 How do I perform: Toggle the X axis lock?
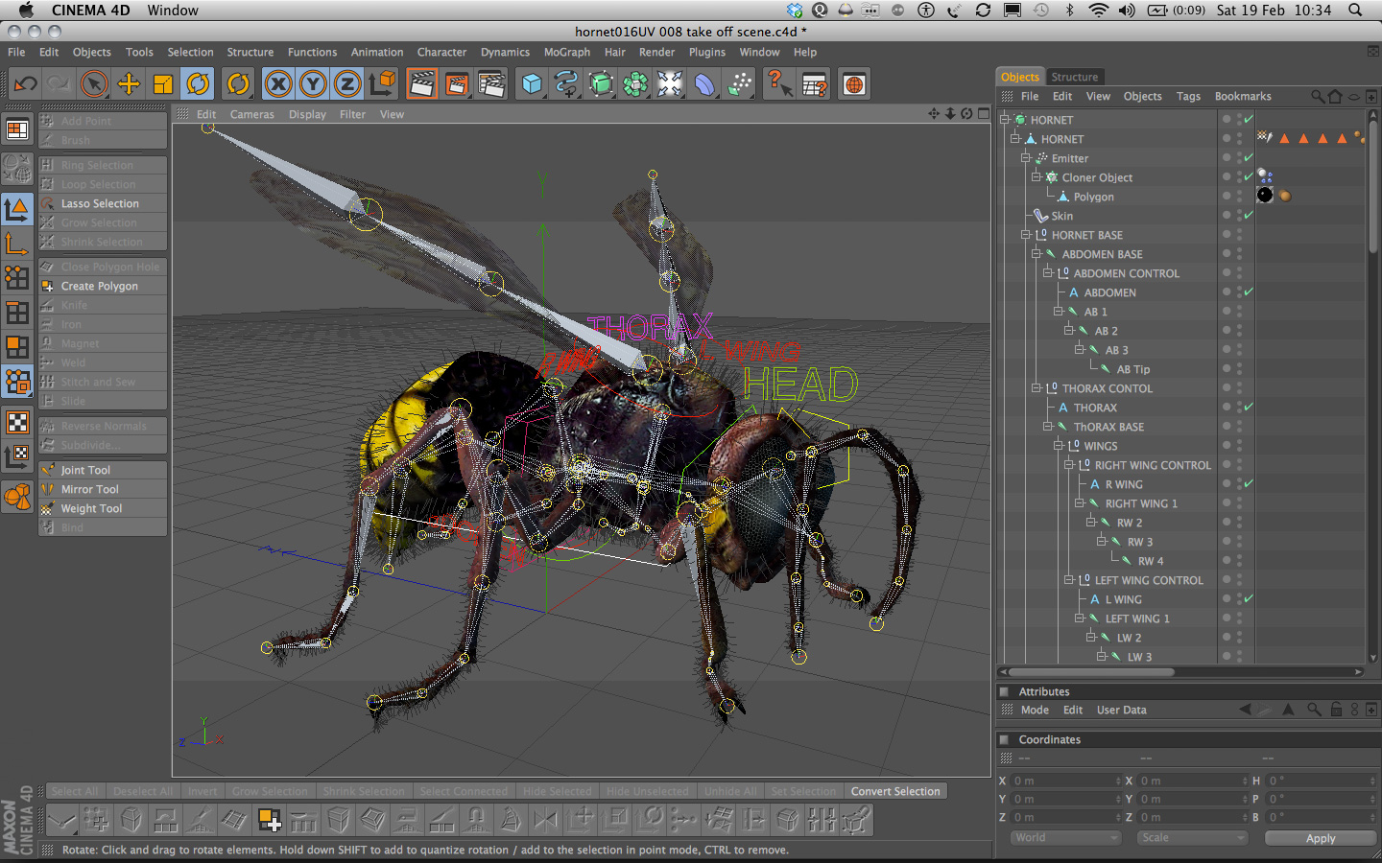tap(278, 84)
